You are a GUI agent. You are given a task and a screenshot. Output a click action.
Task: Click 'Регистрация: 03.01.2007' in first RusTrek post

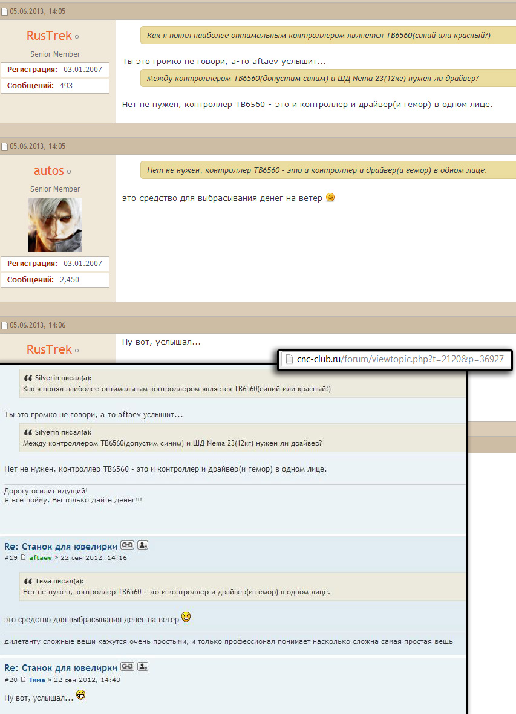[x=55, y=70]
